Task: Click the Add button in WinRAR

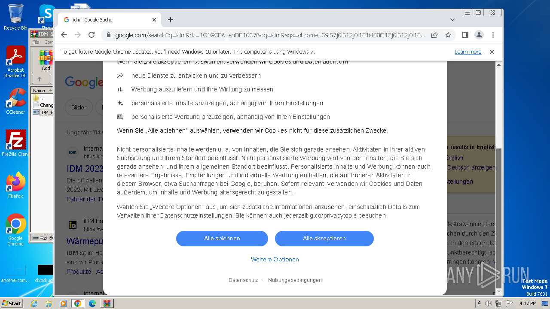Action: (46, 61)
